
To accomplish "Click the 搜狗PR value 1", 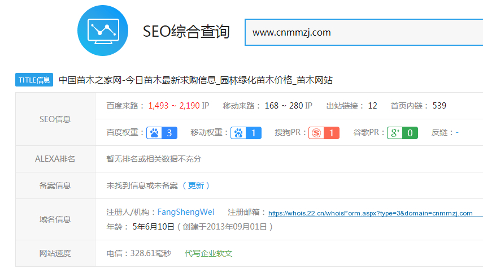I will (x=332, y=133).
